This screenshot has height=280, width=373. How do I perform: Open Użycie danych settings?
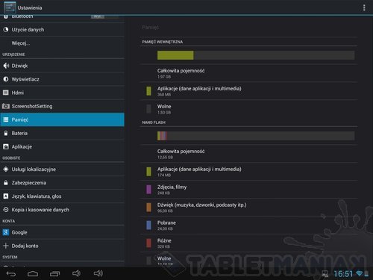coord(62,30)
